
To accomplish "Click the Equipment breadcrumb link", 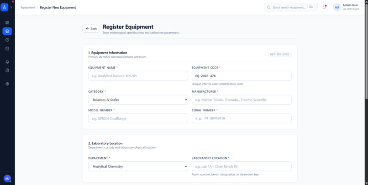I will tap(28, 7).
